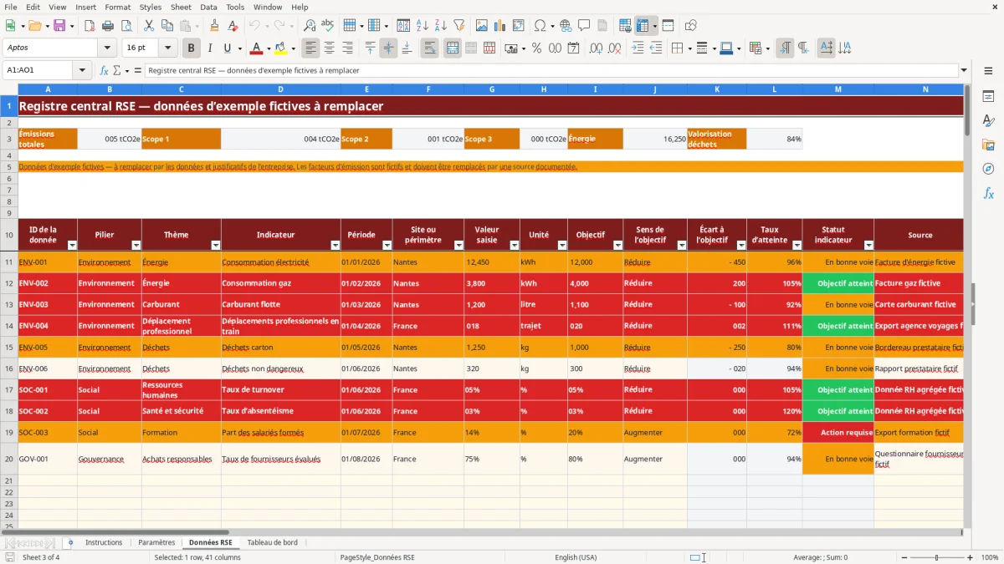Toggle Align Left
This screenshot has width=1004, height=564.
tap(311, 48)
